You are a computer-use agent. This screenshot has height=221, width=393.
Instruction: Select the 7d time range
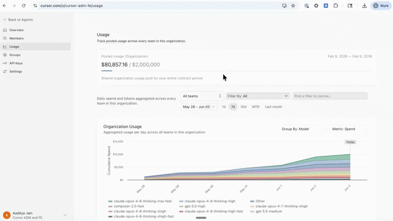(233, 107)
